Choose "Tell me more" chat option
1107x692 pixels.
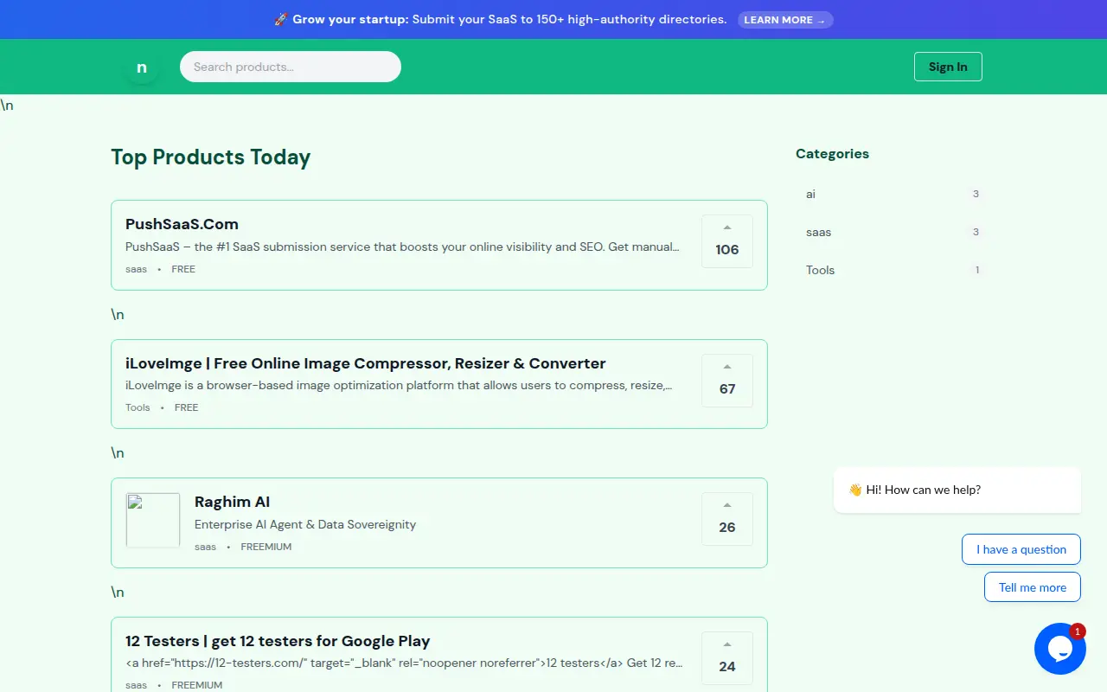(1033, 587)
